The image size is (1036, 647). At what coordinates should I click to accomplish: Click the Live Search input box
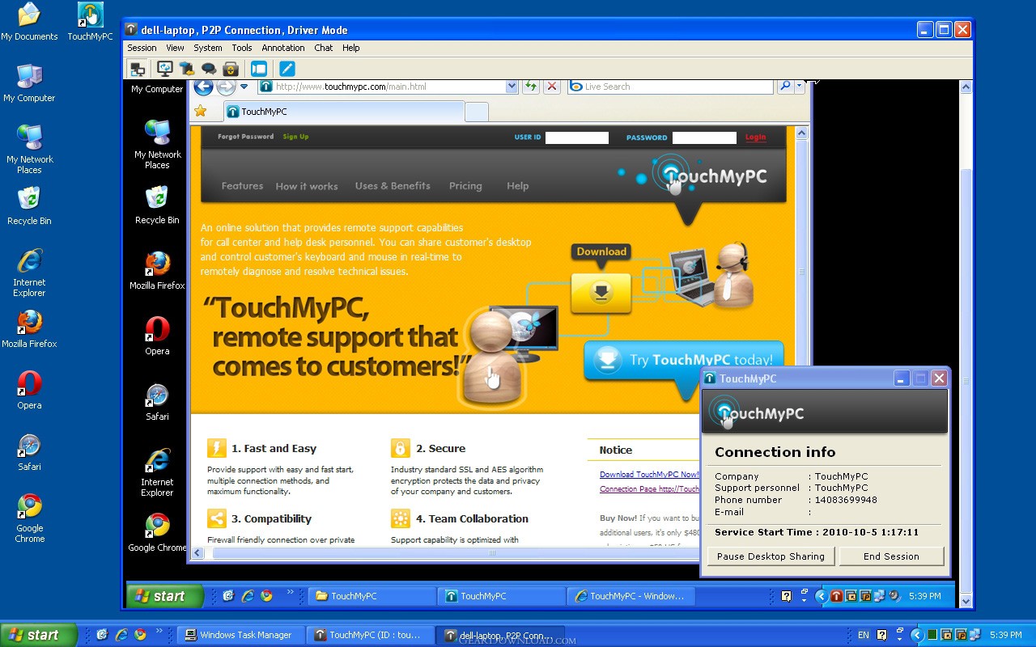click(670, 87)
